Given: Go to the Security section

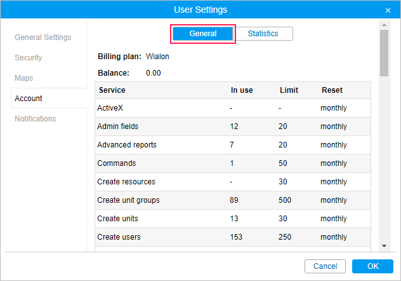Looking at the screenshot, I should 29,58.
